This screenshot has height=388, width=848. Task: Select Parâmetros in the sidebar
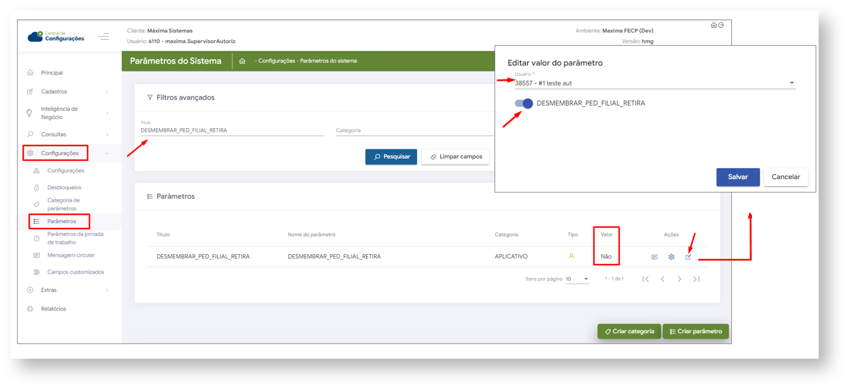[62, 221]
